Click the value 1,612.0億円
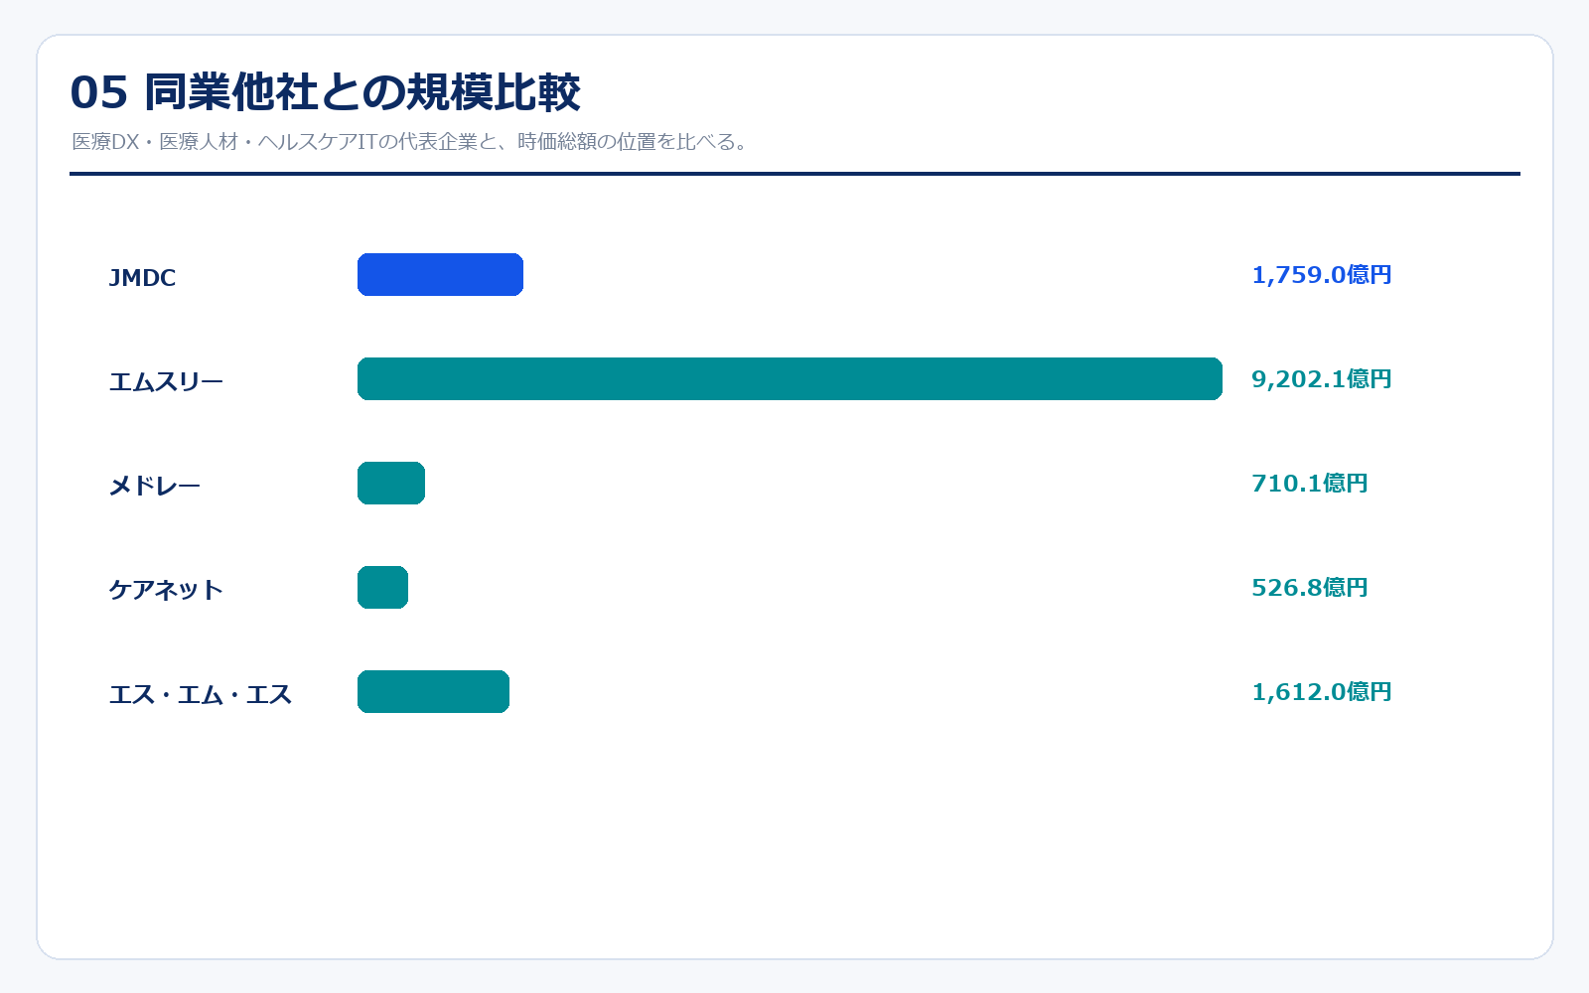The width and height of the screenshot is (1589, 993). (x=1321, y=692)
